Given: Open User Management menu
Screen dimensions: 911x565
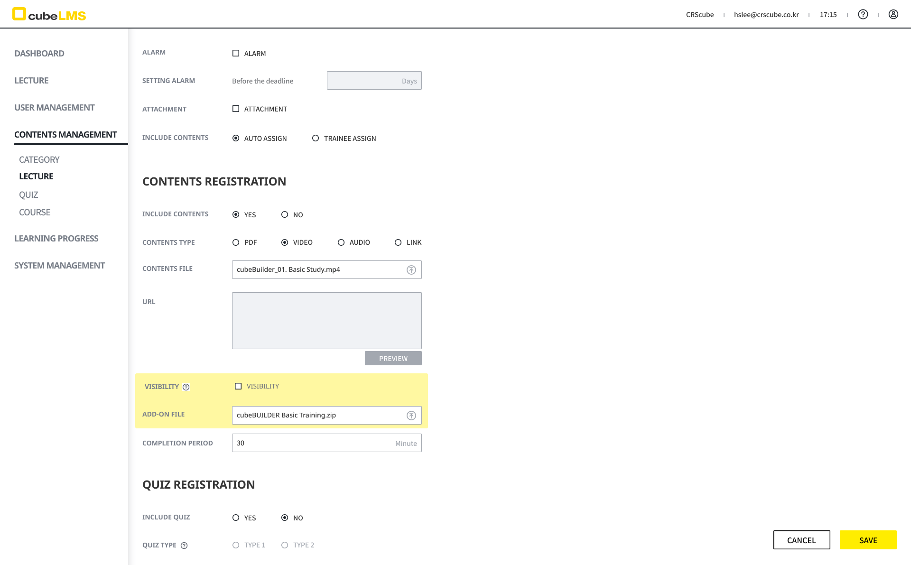Looking at the screenshot, I should (x=55, y=108).
